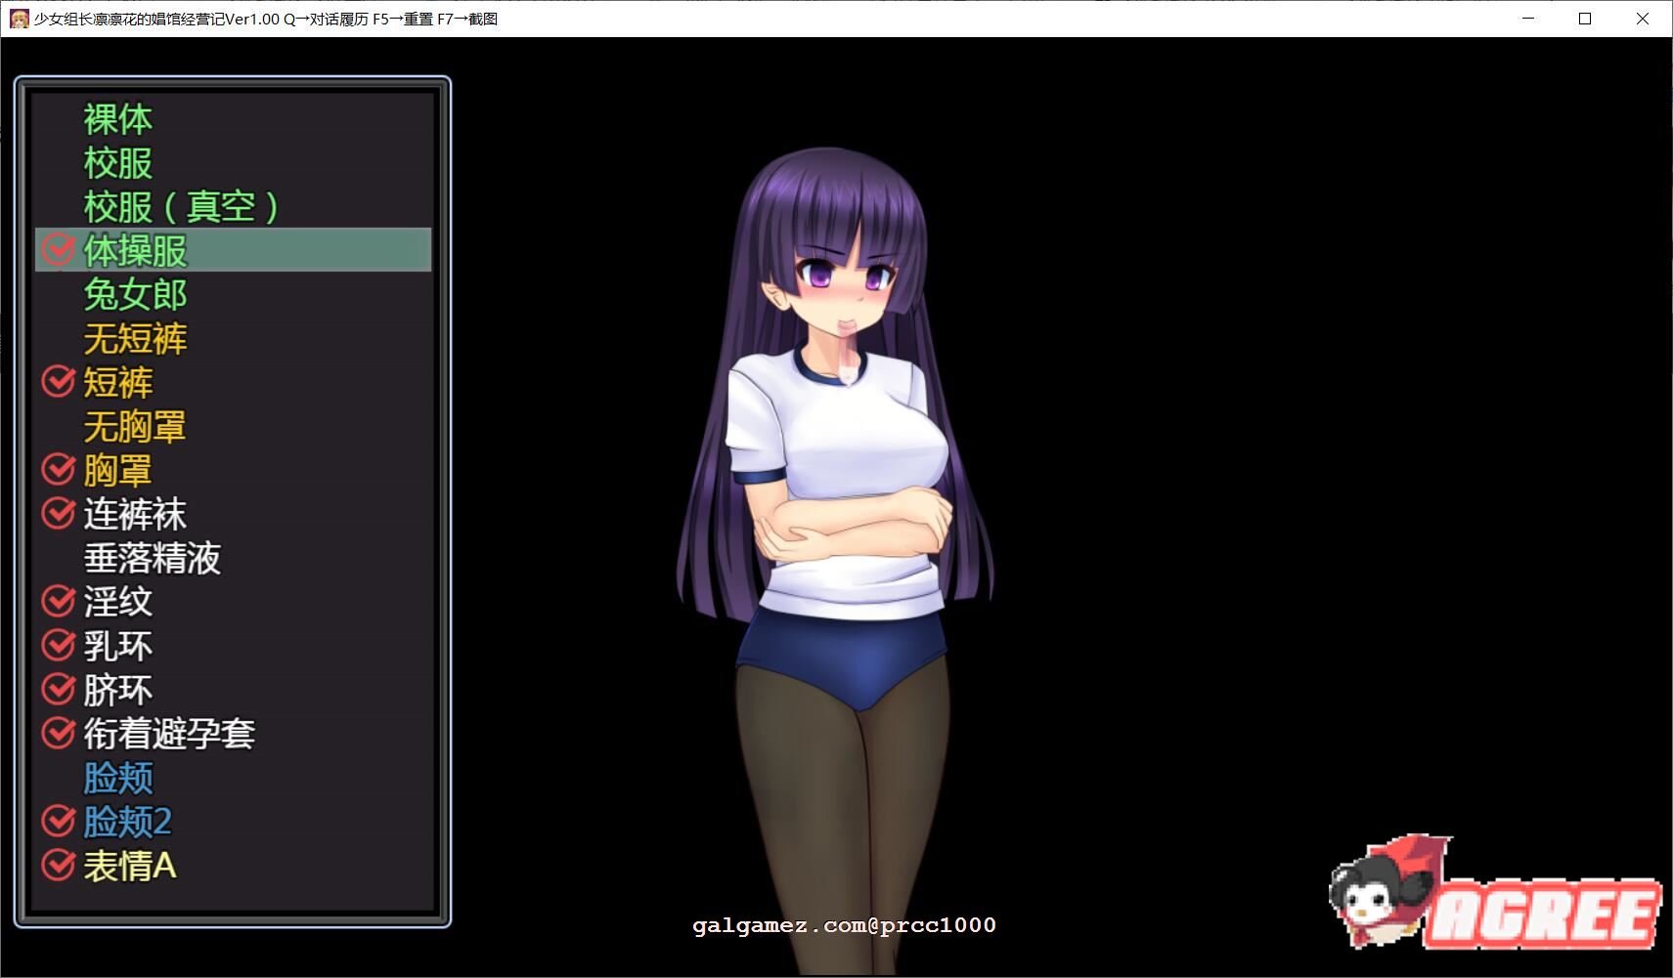
Task: Click the red check icon beside 乳环
Action: click(x=58, y=646)
